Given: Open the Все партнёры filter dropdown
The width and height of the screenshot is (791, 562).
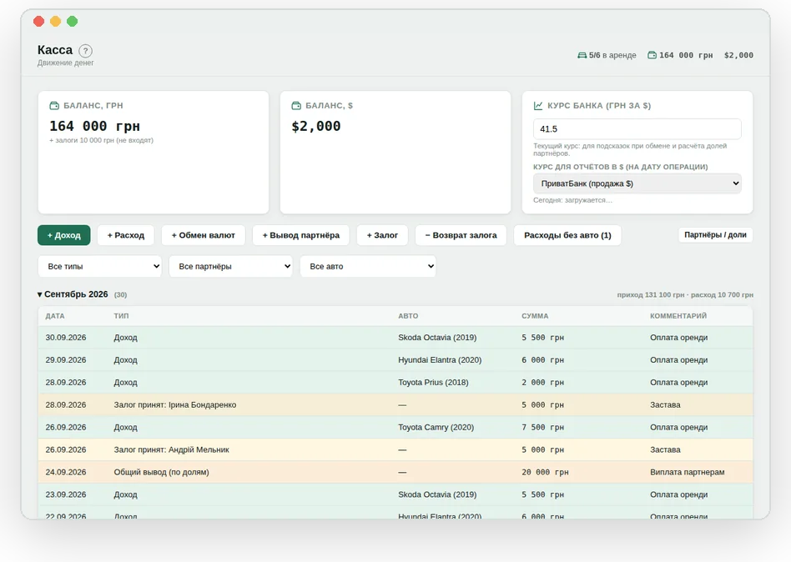Looking at the screenshot, I should (x=230, y=266).
